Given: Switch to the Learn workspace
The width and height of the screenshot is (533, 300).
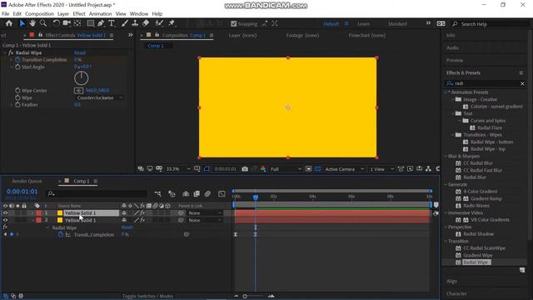Looking at the screenshot, I should 363,24.
